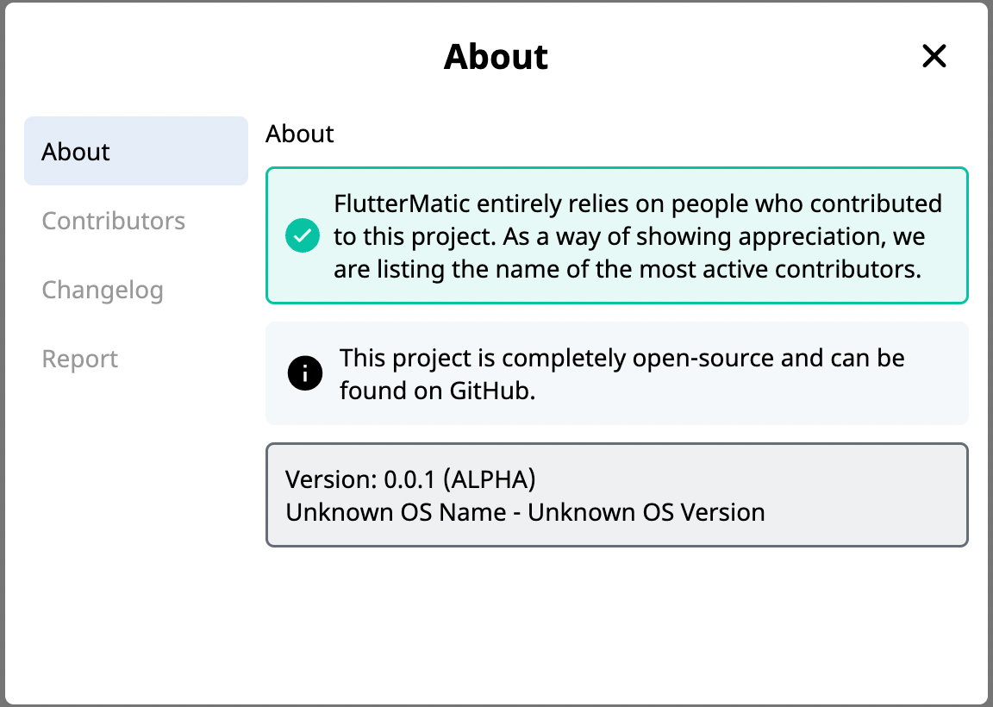Screen dimensions: 993x707
Task: Click the green checkmark icon in appreciation notice
Action: tap(302, 235)
